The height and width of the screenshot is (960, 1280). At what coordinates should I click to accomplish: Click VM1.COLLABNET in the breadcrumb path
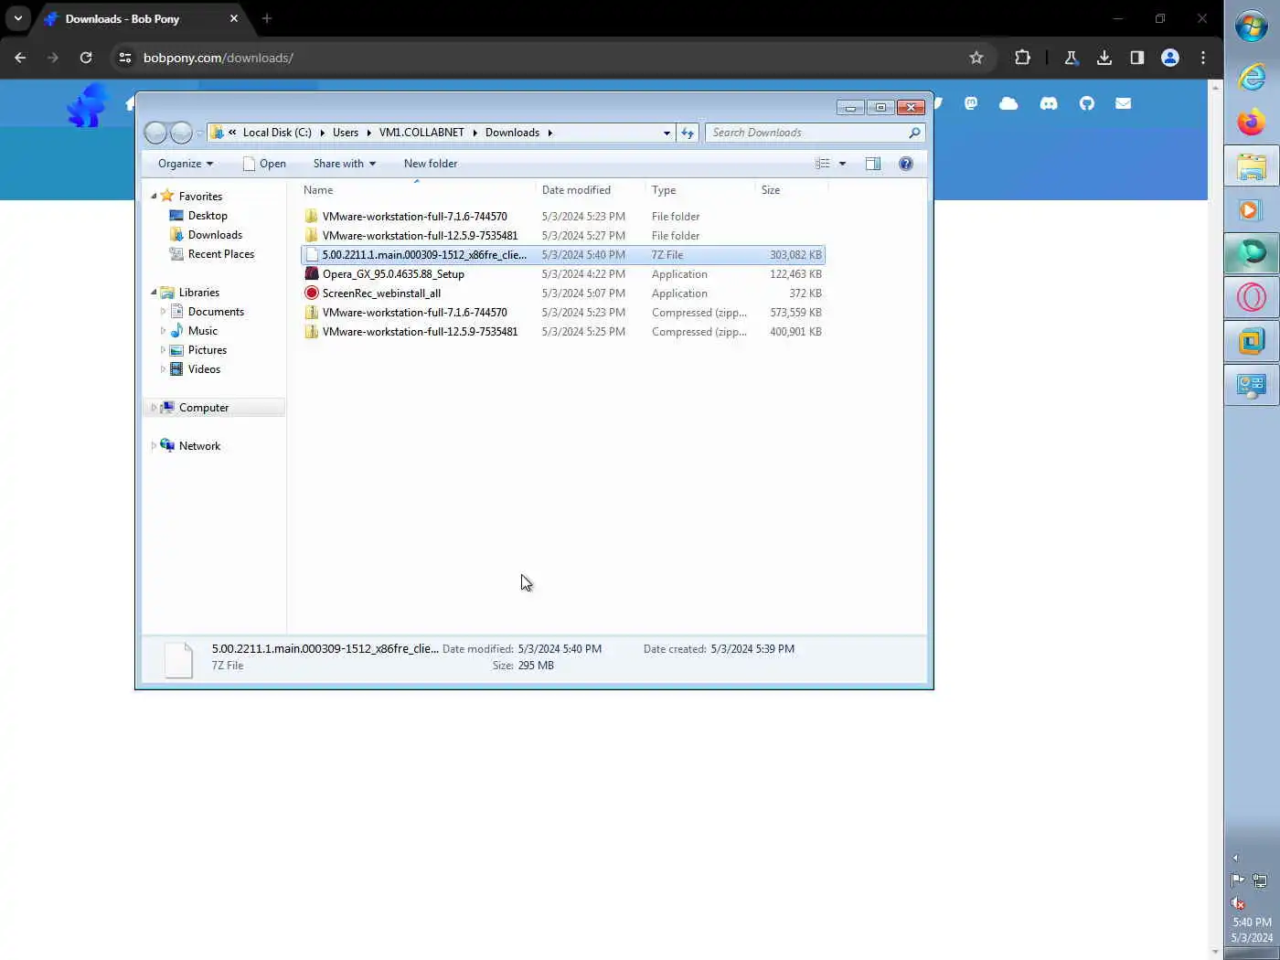(x=421, y=133)
